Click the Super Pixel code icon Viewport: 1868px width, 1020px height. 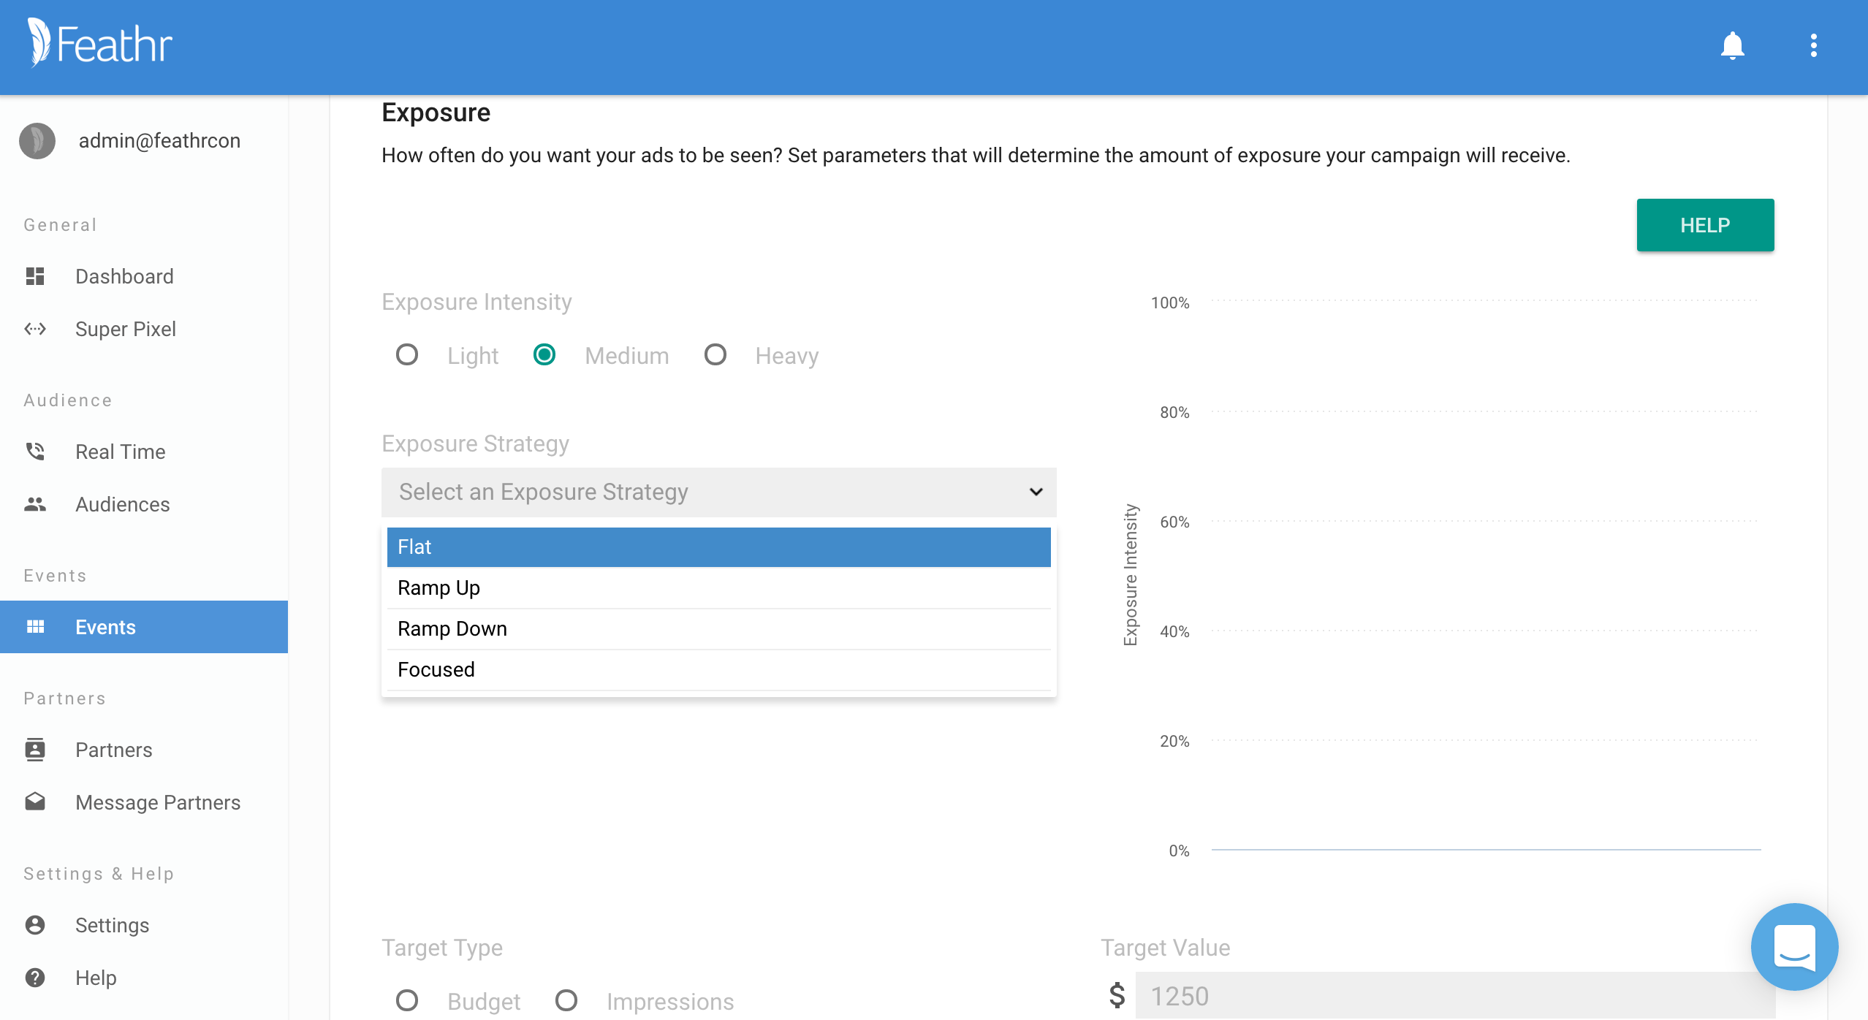tap(35, 329)
